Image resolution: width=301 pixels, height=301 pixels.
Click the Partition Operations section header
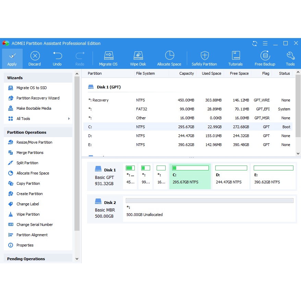click(x=38, y=132)
